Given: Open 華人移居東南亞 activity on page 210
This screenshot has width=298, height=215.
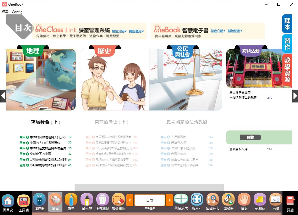Looking at the screenshot, I should click(x=251, y=95).
